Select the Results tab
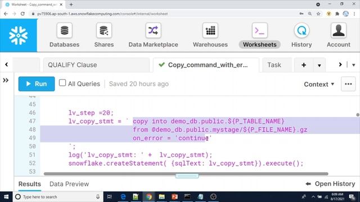The image size is (360, 202). tap(30, 184)
